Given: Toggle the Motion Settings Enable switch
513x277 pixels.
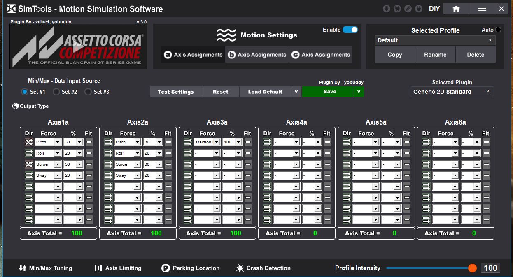Looking at the screenshot, I should point(350,30).
